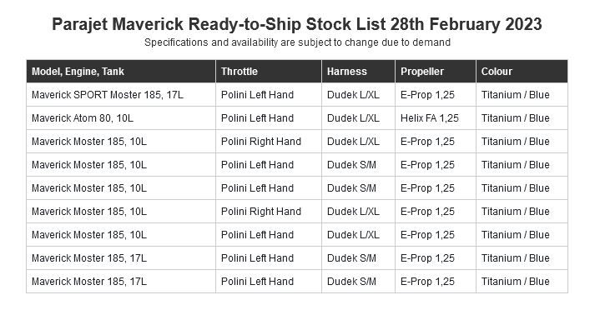Click the Helix FA 1,25 propeller cell
This screenshot has height=315, width=590.
436,118
